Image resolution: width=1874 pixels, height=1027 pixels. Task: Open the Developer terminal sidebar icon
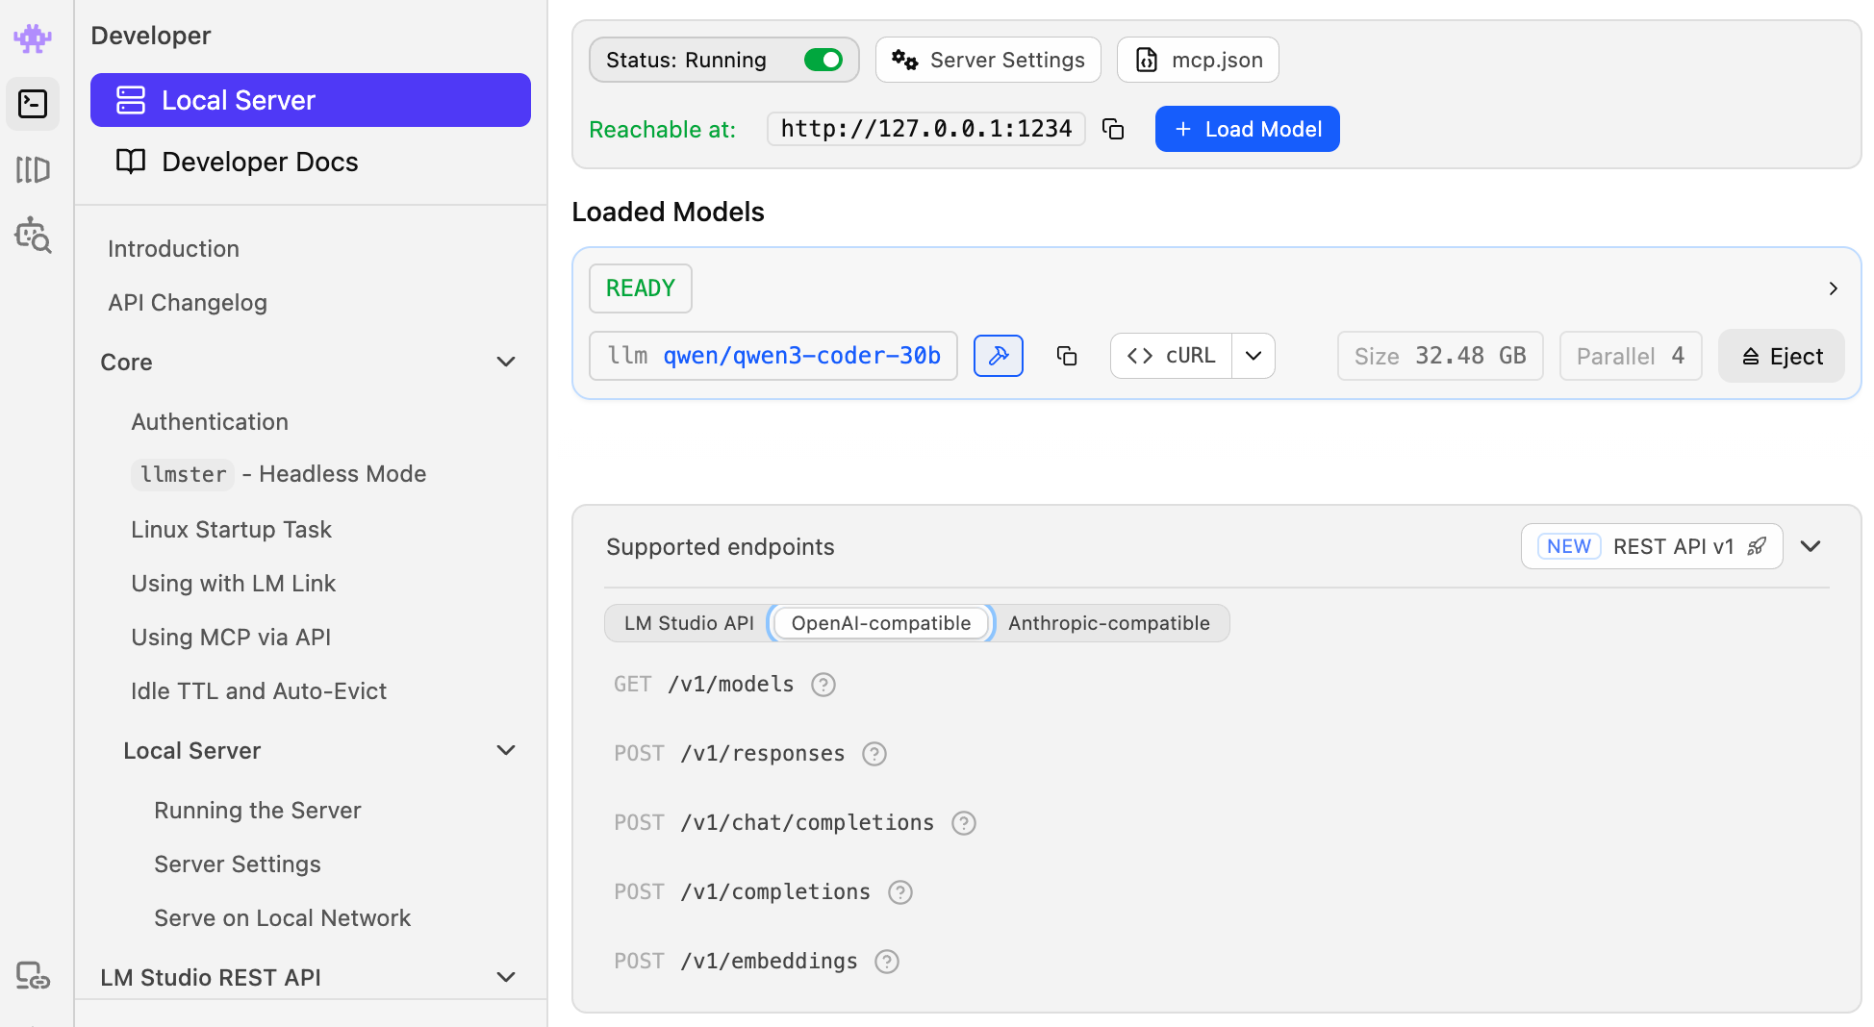(x=33, y=103)
